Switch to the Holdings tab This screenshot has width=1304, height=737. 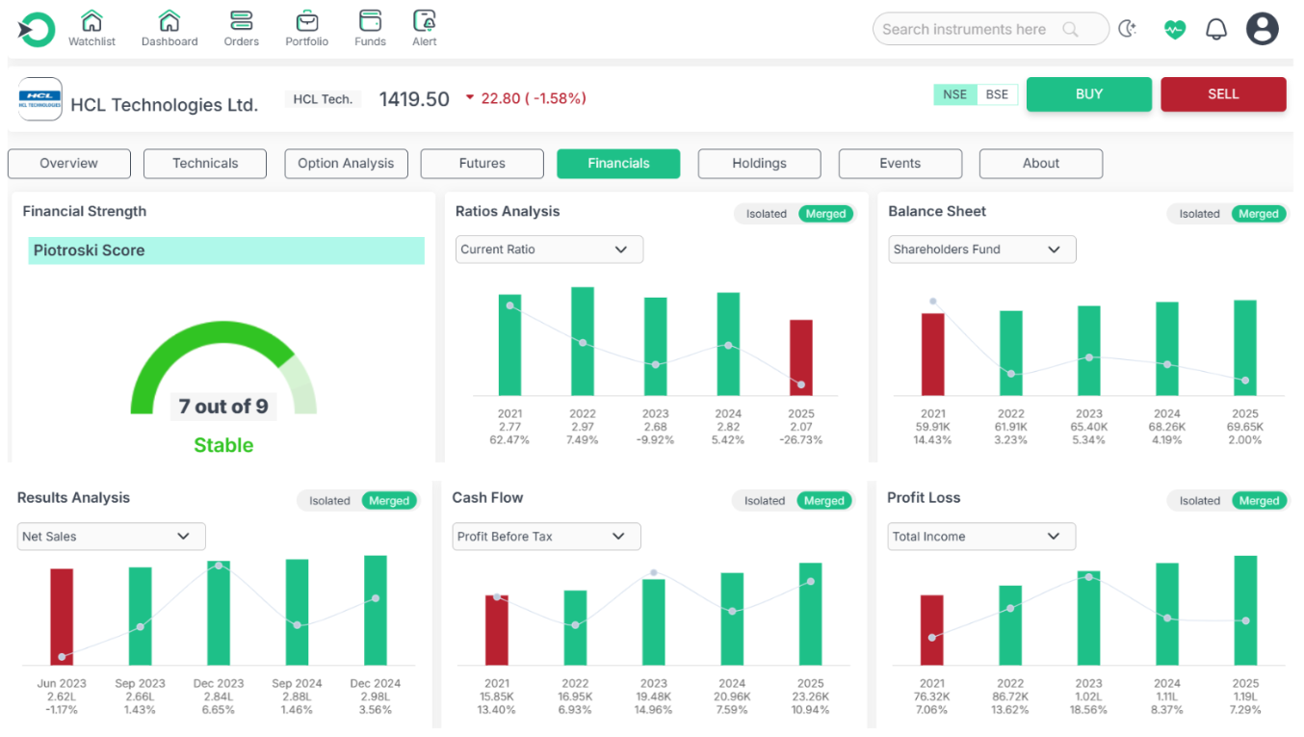(x=759, y=164)
